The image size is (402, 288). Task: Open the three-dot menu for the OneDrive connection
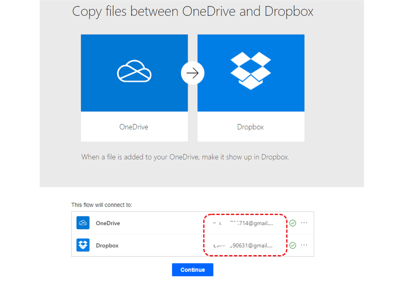point(304,223)
